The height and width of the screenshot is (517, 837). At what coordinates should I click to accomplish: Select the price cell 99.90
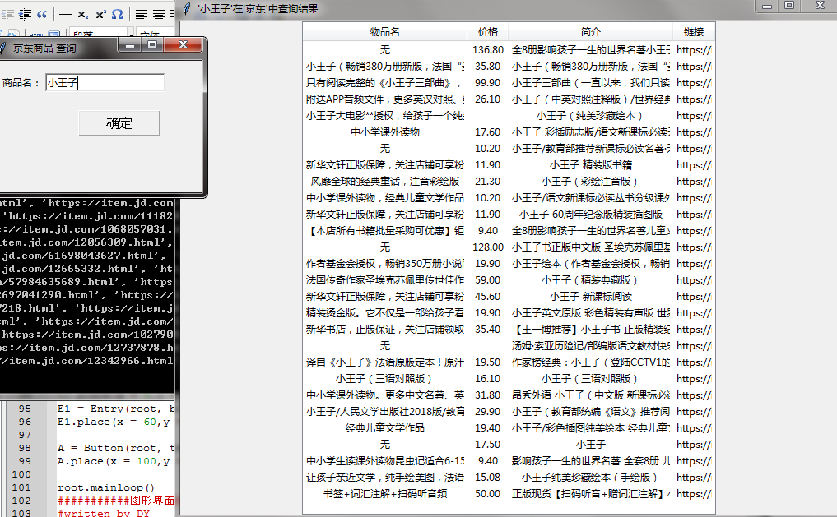(x=488, y=83)
